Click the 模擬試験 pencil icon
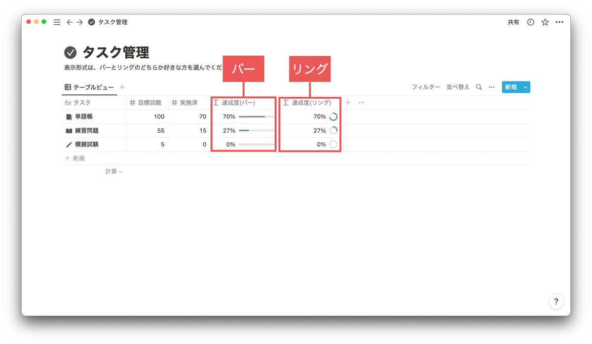 pyautogui.click(x=69, y=145)
